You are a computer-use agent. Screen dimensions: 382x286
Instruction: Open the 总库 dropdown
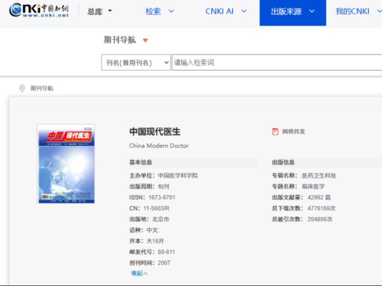pyautogui.click(x=99, y=11)
